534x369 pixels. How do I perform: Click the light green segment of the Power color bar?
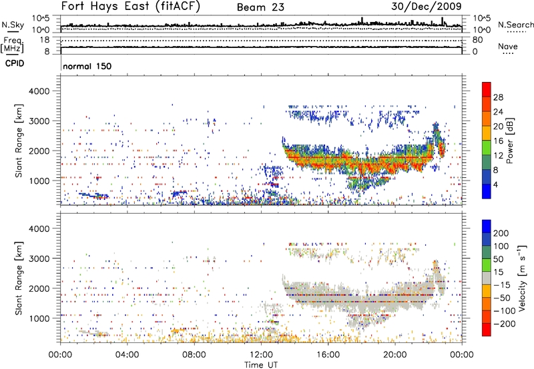point(487,148)
